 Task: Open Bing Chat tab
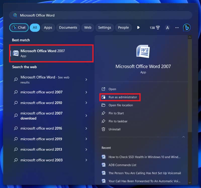(x=19, y=28)
